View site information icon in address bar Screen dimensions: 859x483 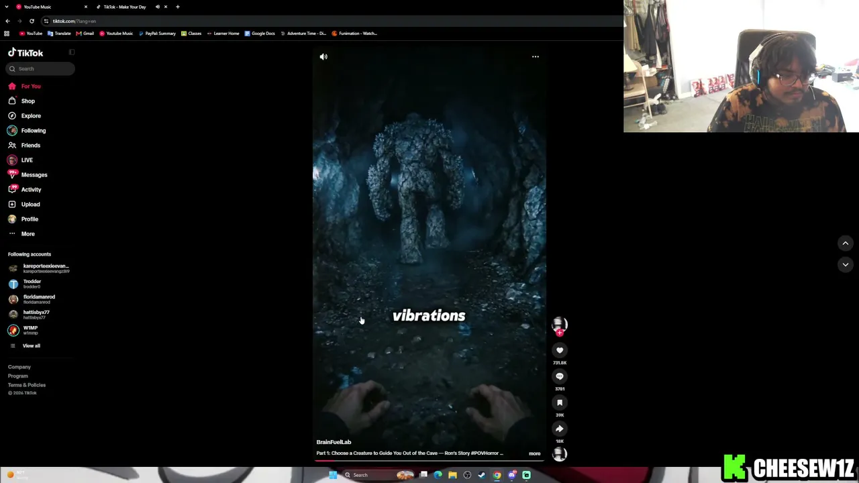[46, 21]
